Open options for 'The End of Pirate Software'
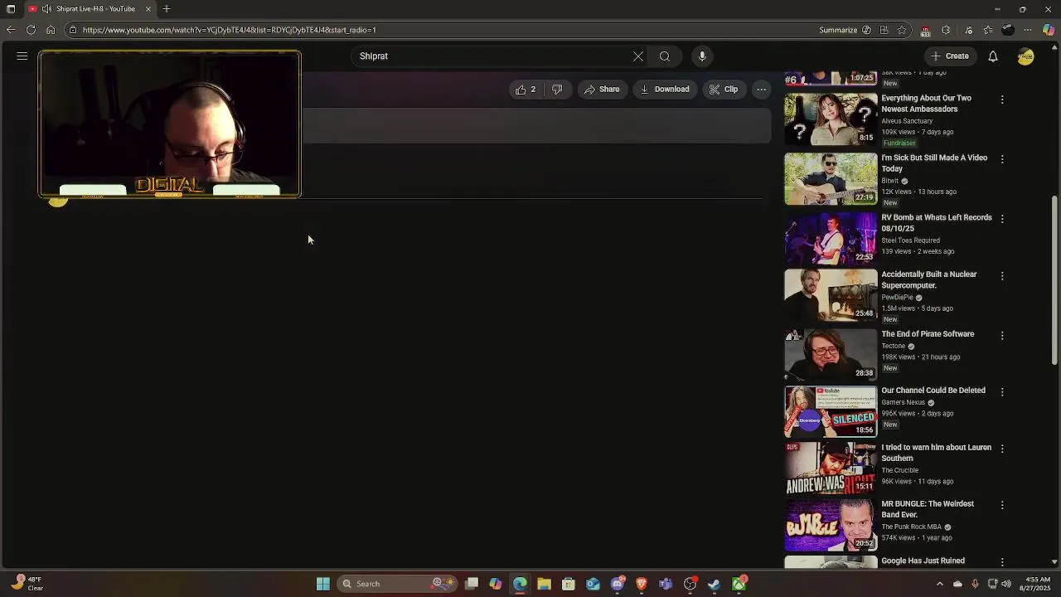The height and width of the screenshot is (597, 1061). (1002, 335)
